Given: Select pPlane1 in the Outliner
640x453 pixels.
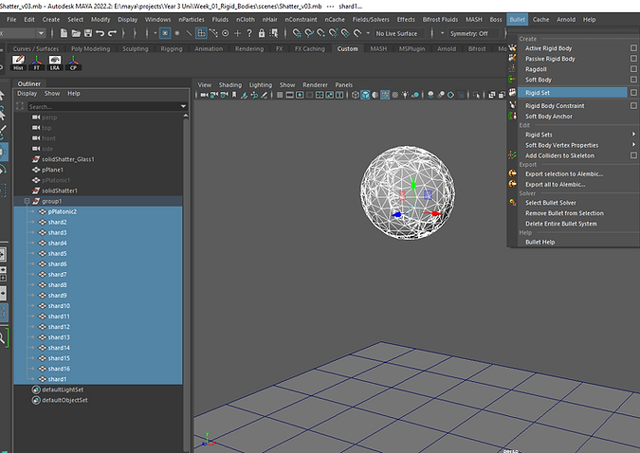Looking at the screenshot, I should pyautogui.click(x=53, y=170).
